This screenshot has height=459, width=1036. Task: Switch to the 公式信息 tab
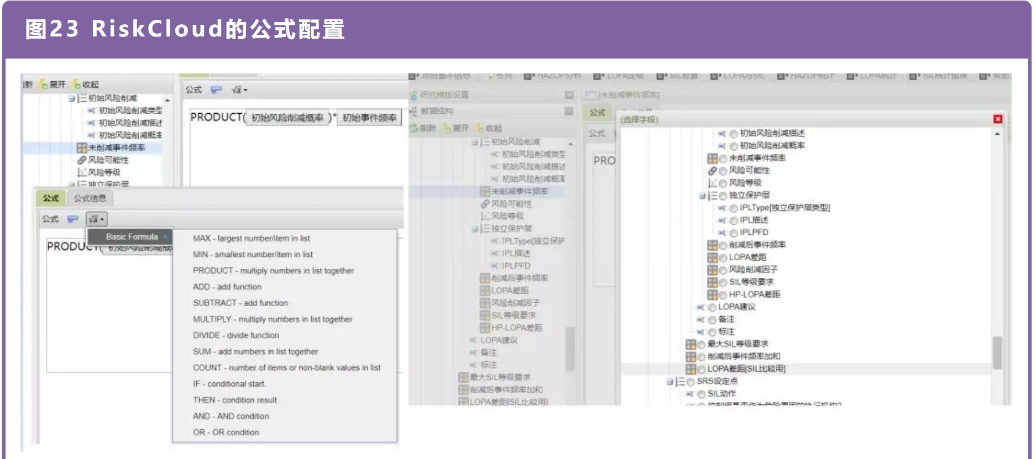pyautogui.click(x=90, y=198)
